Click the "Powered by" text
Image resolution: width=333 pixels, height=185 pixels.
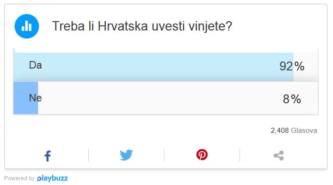point(19,178)
